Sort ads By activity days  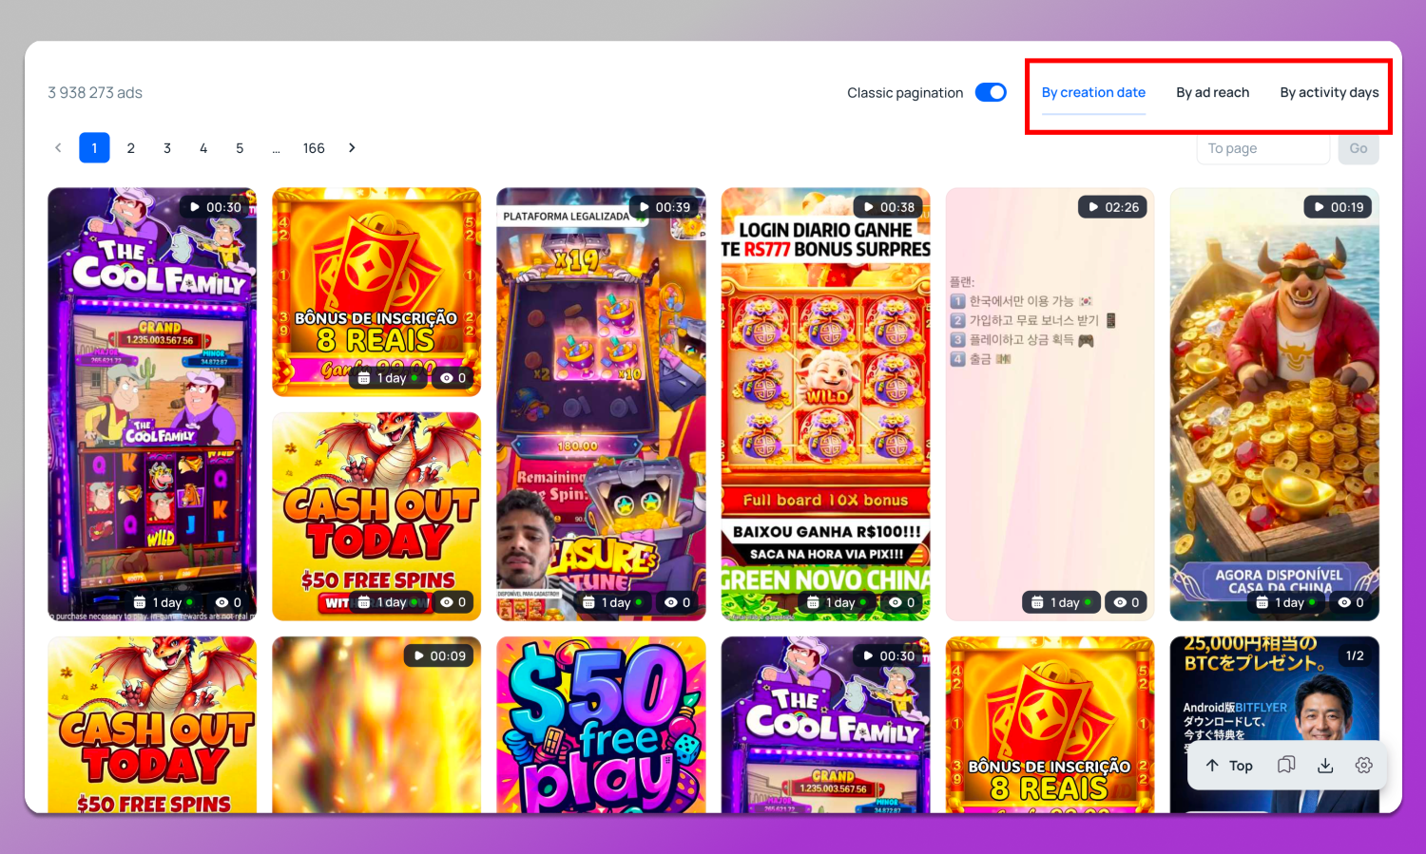(x=1328, y=92)
